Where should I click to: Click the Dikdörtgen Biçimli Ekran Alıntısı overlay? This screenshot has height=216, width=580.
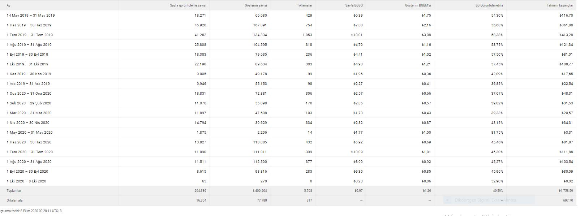[489, 200]
